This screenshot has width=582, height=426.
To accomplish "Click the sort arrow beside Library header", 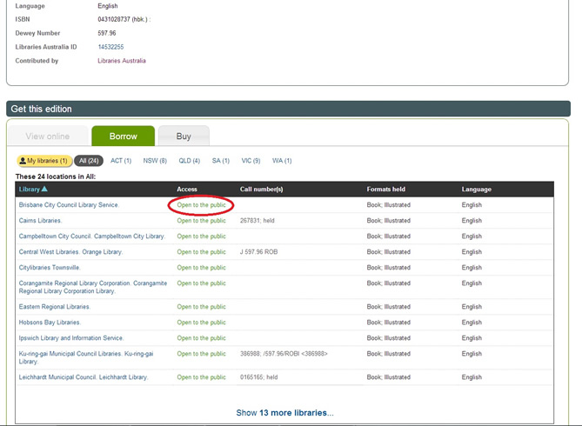I will [44, 190].
